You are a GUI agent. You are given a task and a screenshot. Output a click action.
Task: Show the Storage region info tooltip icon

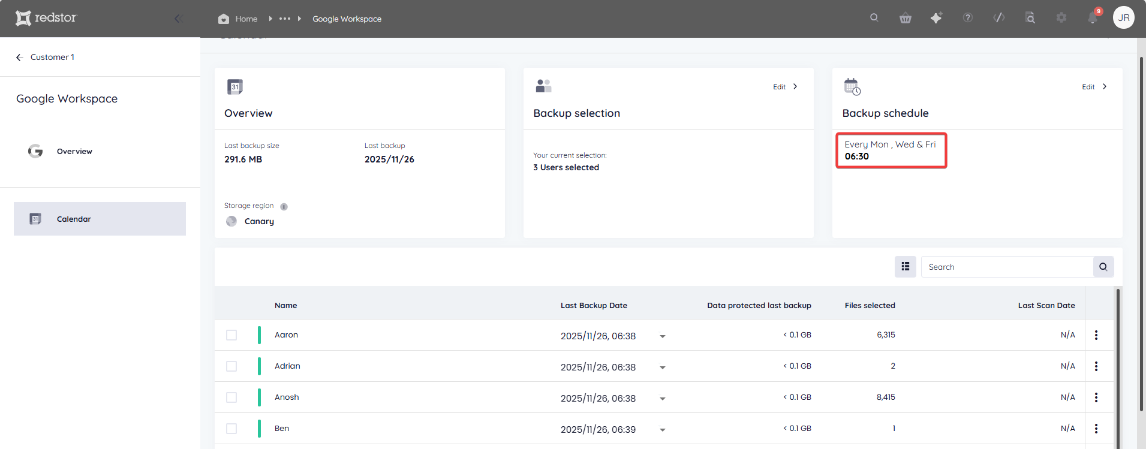click(x=284, y=207)
